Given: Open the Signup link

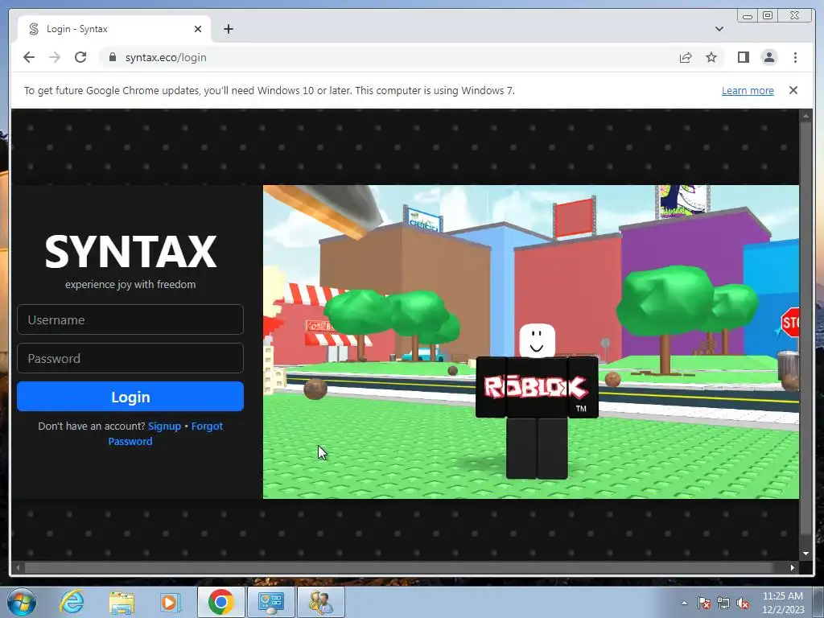Looking at the screenshot, I should pos(164,426).
